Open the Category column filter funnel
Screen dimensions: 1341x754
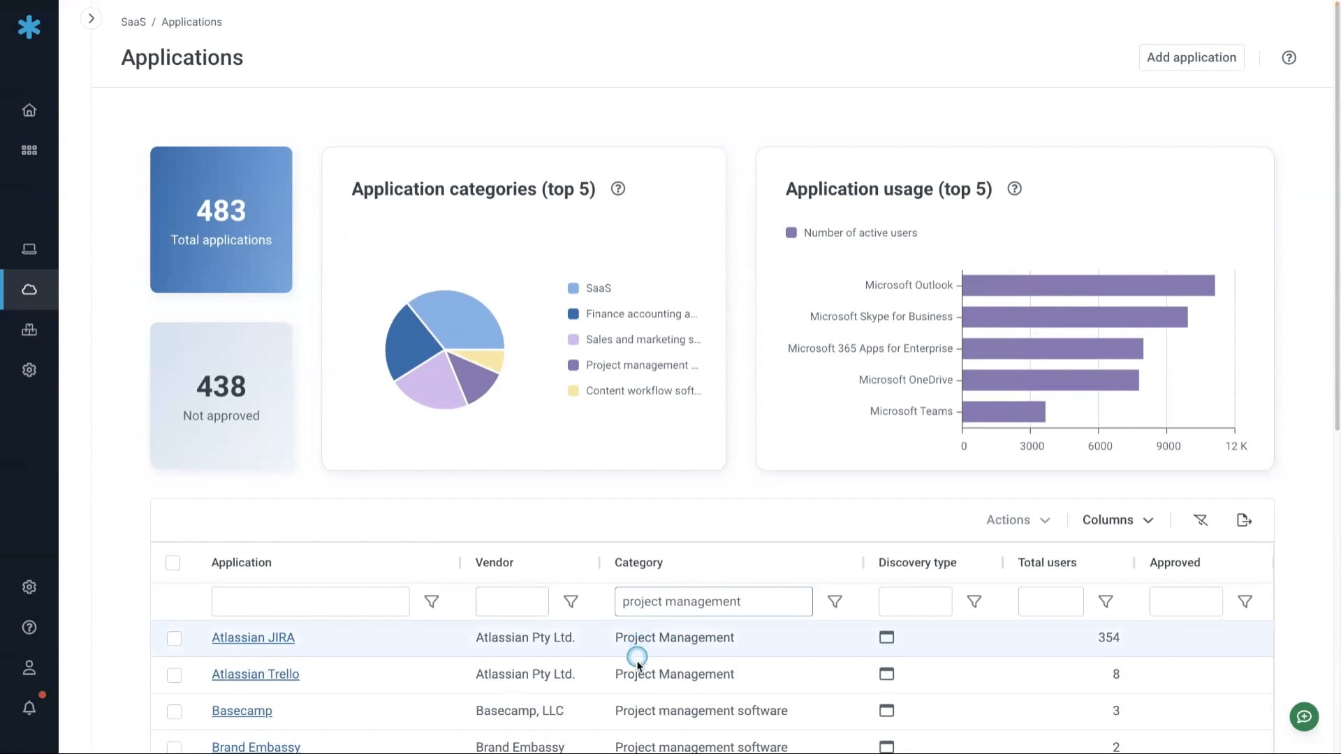coord(835,602)
